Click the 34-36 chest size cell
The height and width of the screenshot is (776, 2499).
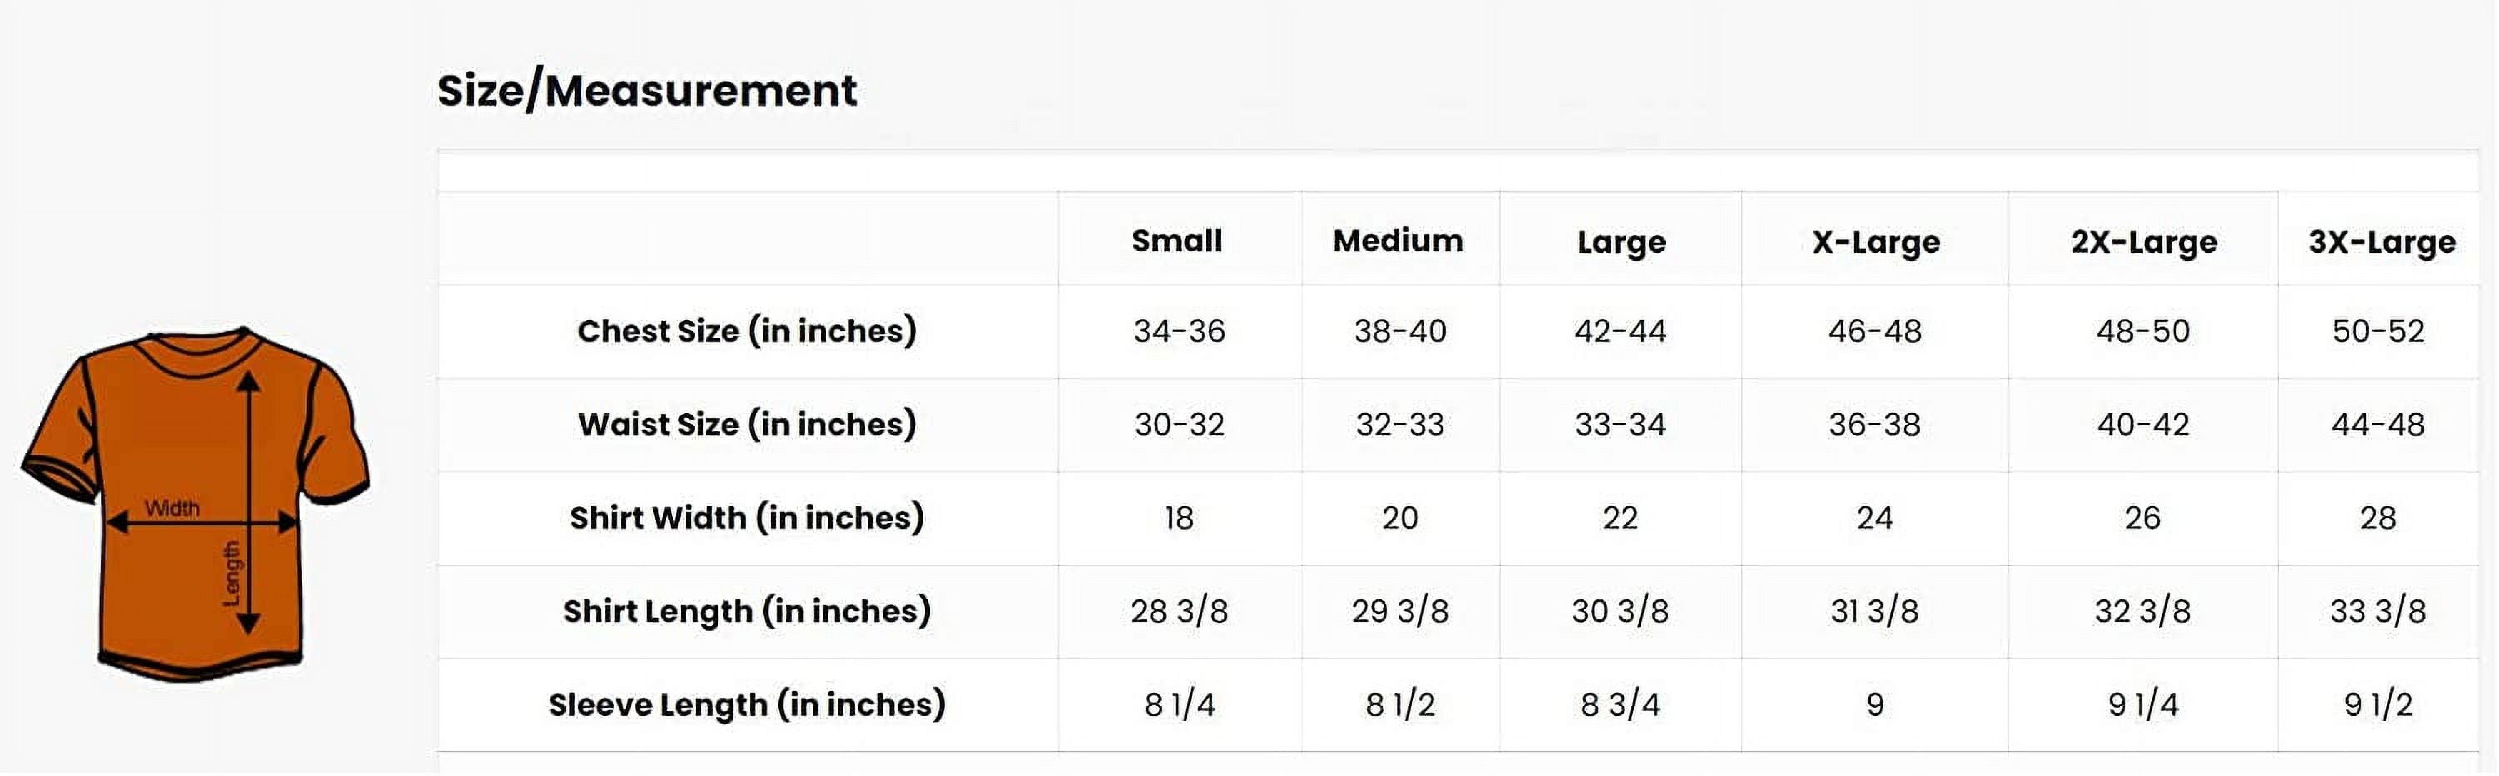pyautogui.click(x=1179, y=332)
